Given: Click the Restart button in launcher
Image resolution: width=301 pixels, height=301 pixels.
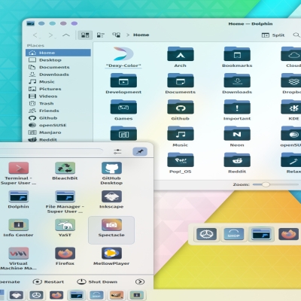Looking at the screenshot, I should (48, 281).
